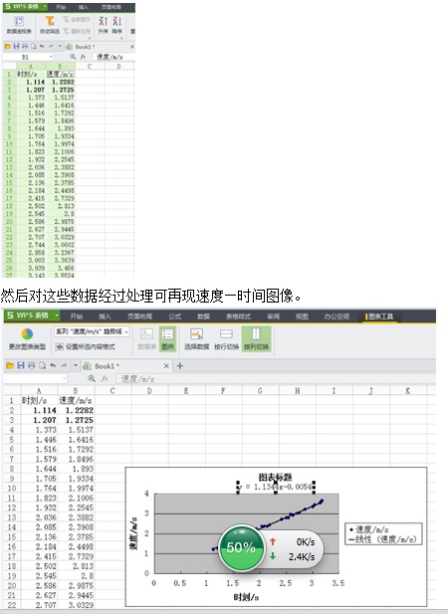Sort ascending with 升序 icon
448x614 pixels.
(103, 25)
